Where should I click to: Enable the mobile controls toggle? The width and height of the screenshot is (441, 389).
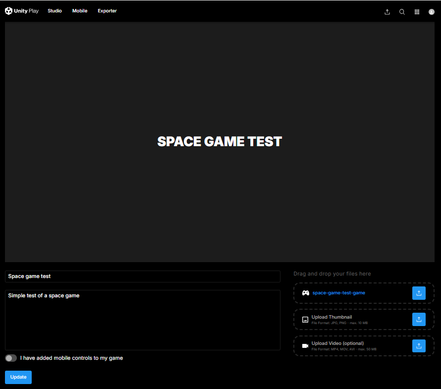click(x=11, y=358)
